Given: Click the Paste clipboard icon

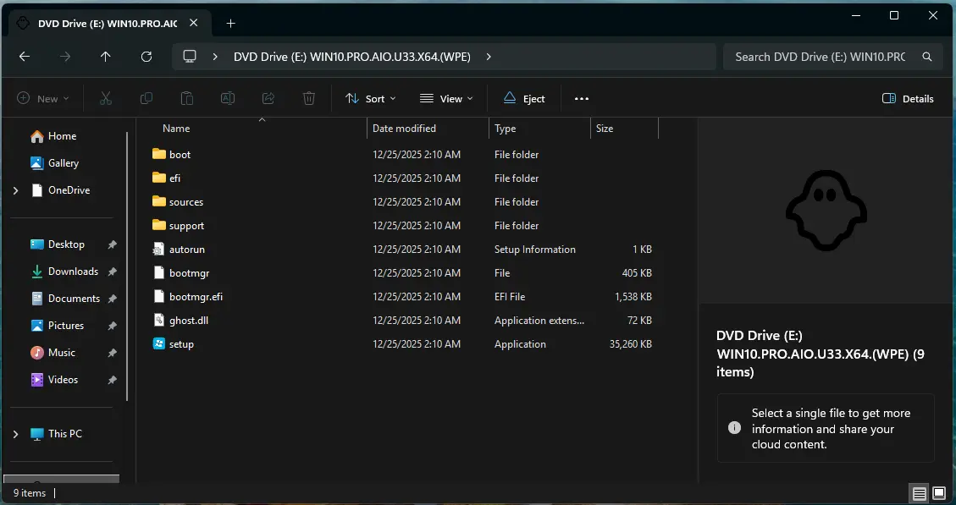Looking at the screenshot, I should tap(187, 98).
